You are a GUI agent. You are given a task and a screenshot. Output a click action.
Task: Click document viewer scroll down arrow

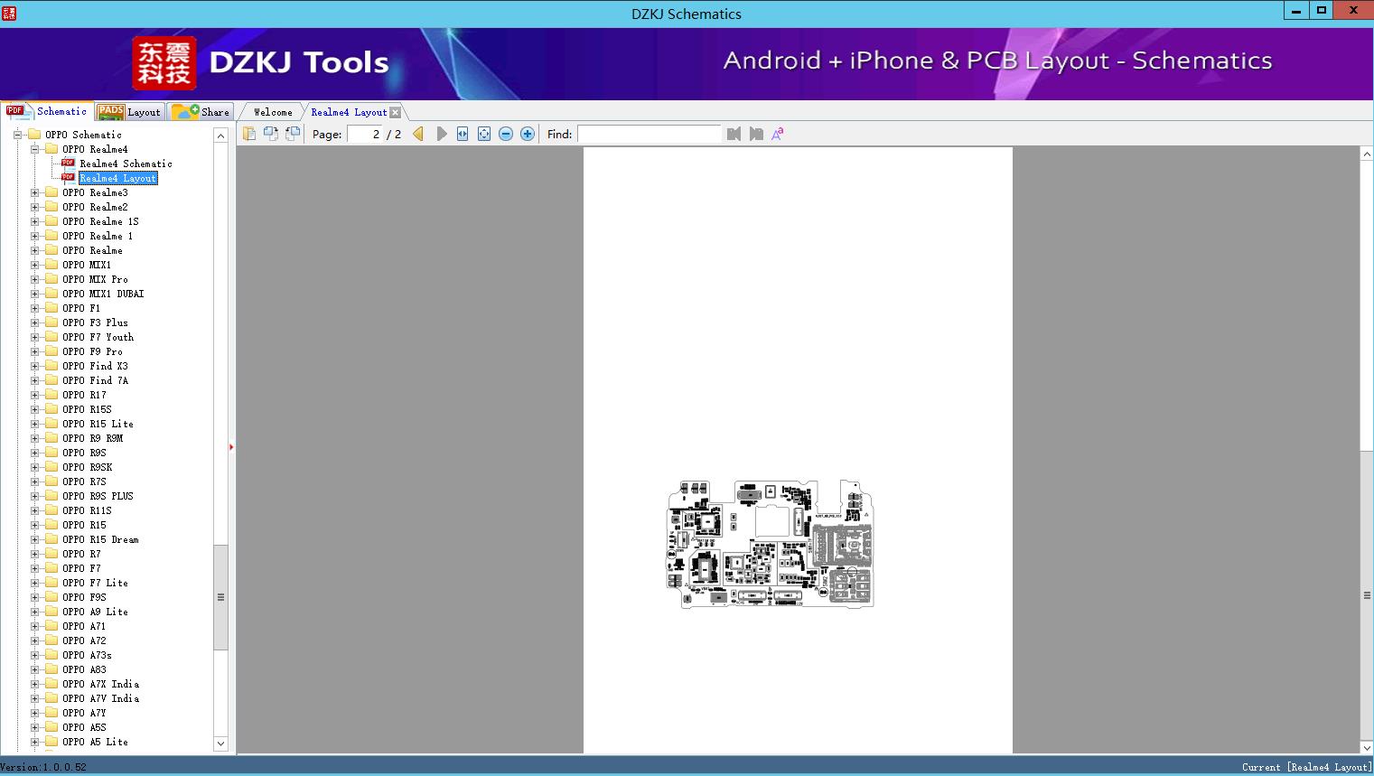pyautogui.click(x=1367, y=747)
